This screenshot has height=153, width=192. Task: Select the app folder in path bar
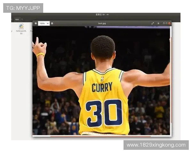(x=17, y=19)
